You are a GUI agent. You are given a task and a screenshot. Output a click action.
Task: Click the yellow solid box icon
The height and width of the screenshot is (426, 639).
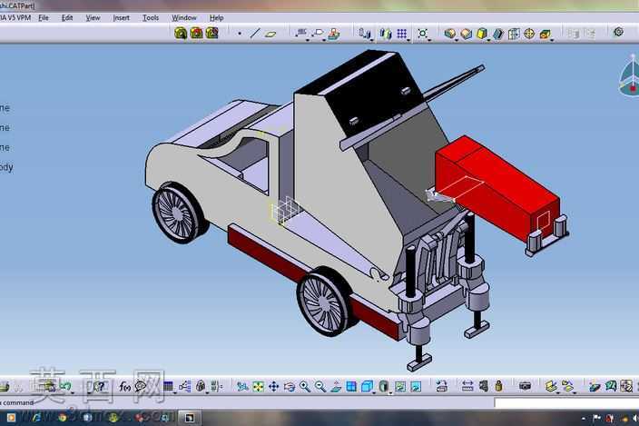pyautogui.click(x=482, y=34)
